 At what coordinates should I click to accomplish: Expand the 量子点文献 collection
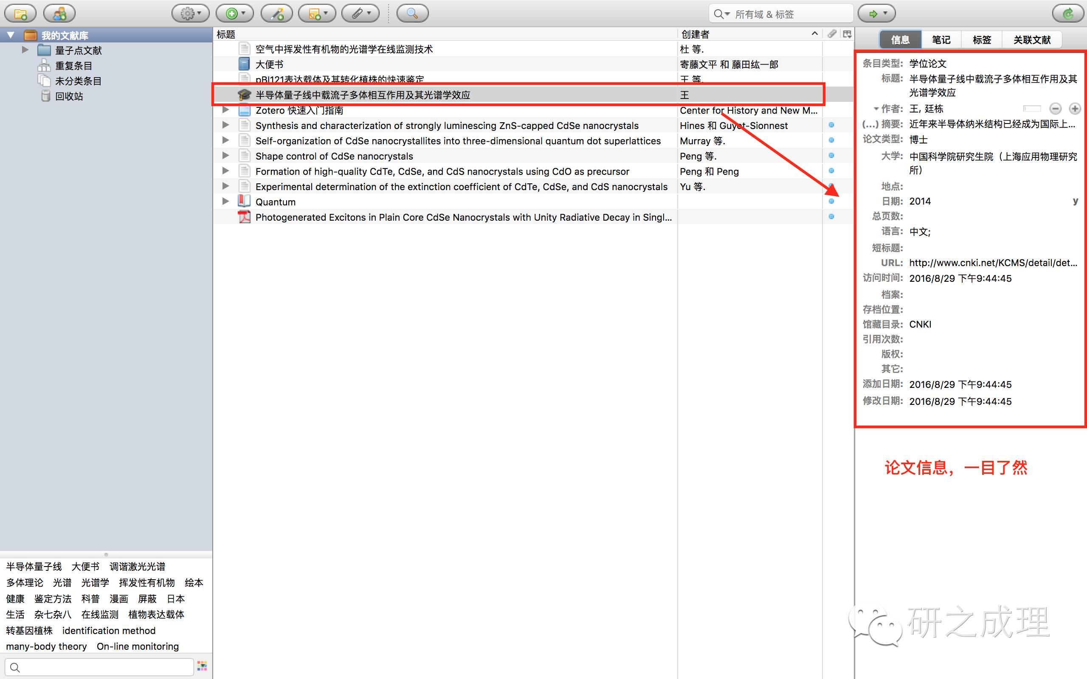click(x=25, y=50)
